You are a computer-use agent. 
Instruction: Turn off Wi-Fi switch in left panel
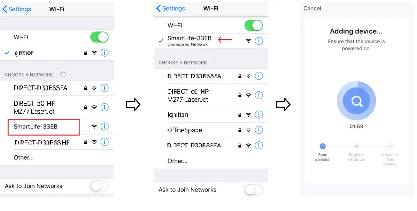tap(99, 37)
